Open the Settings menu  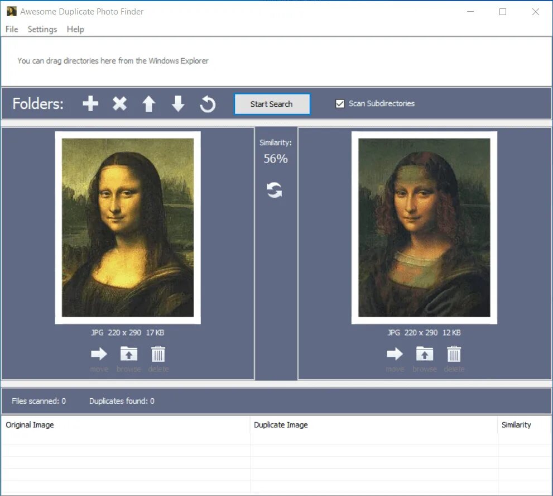[x=42, y=29]
